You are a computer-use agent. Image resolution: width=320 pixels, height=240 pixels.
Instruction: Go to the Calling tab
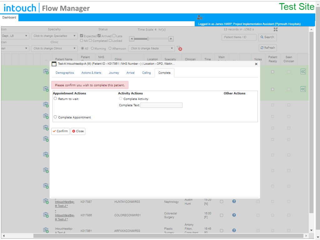[x=146, y=72]
